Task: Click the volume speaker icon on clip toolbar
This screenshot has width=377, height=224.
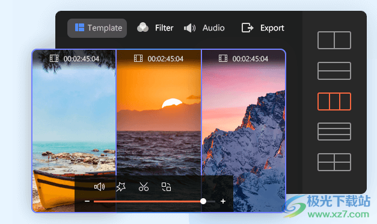Action: click(99, 187)
